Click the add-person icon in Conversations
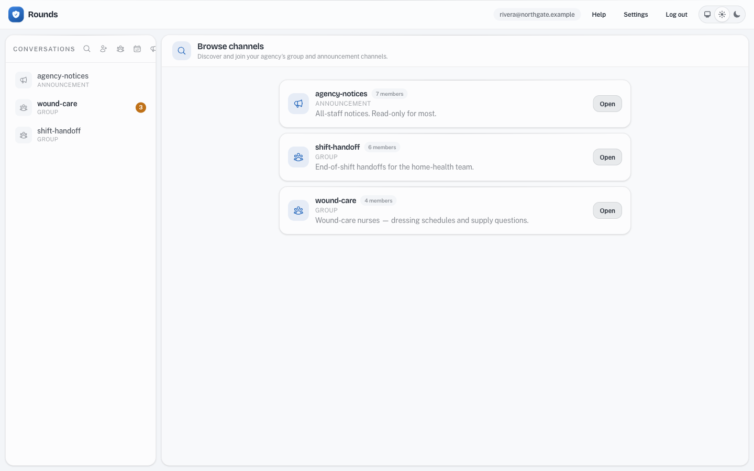The height and width of the screenshot is (471, 754). 104,49
